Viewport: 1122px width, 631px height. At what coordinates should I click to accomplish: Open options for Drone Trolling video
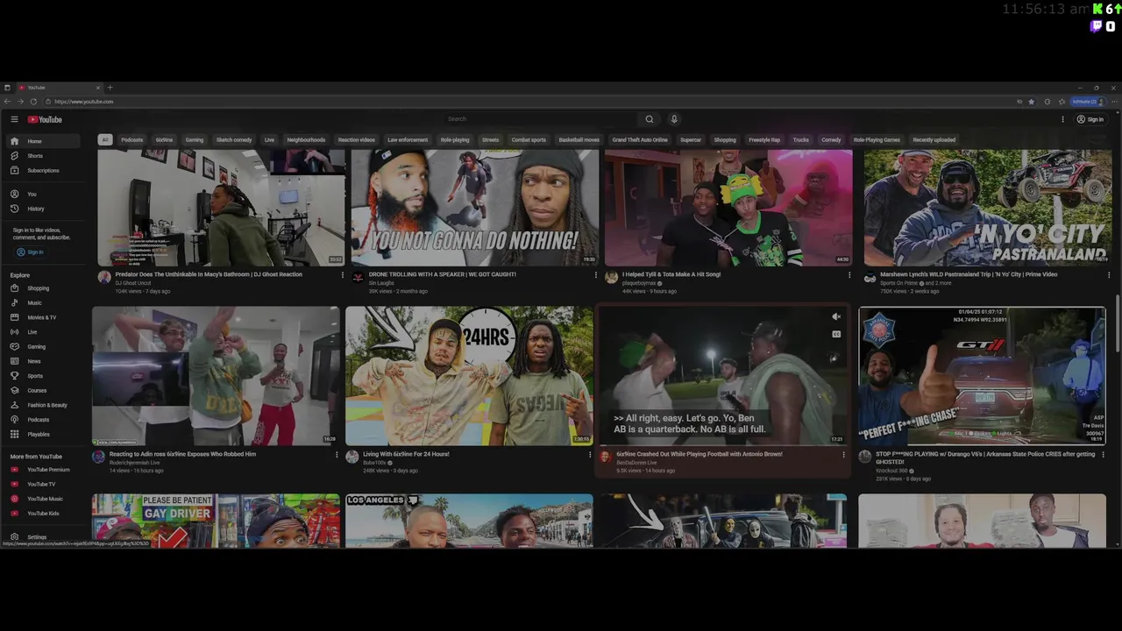pyautogui.click(x=596, y=275)
